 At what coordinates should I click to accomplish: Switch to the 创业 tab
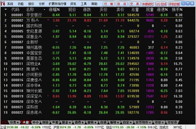click(45, 122)
